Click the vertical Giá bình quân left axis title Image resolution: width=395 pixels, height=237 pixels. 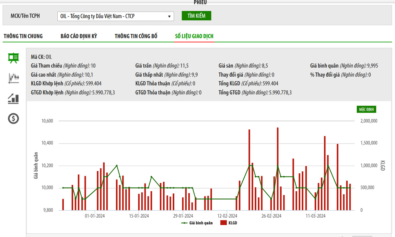[x=36, y=166]
